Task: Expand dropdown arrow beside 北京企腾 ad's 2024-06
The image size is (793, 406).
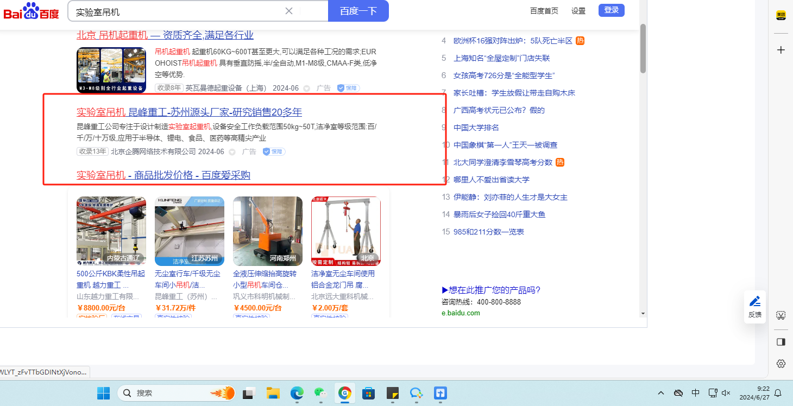Action: tap(232, 152)
